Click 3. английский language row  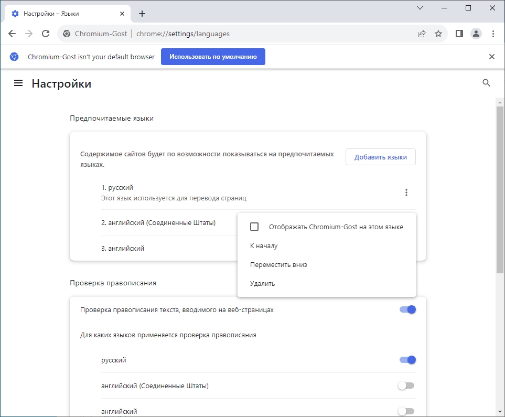(169, 248)
